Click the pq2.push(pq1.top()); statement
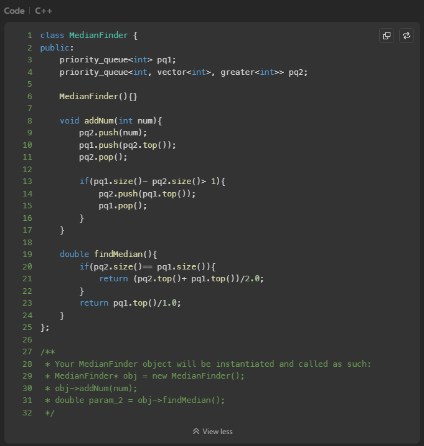This screenshot has width=424, height=446. pyautogui.click(x=147, y=194)
